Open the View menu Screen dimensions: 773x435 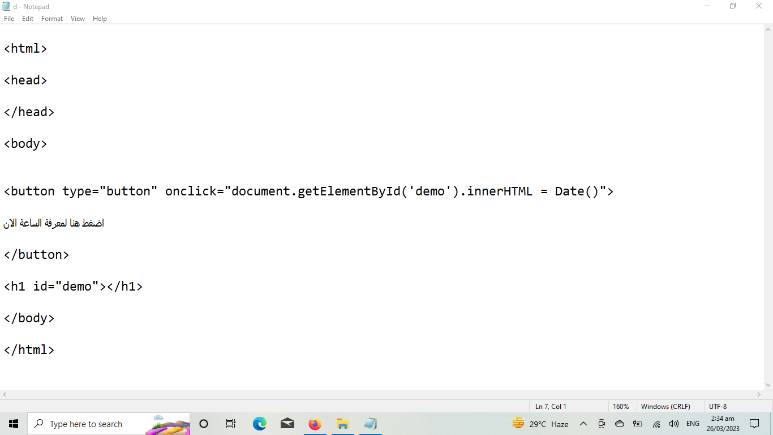tap(78, 19)
